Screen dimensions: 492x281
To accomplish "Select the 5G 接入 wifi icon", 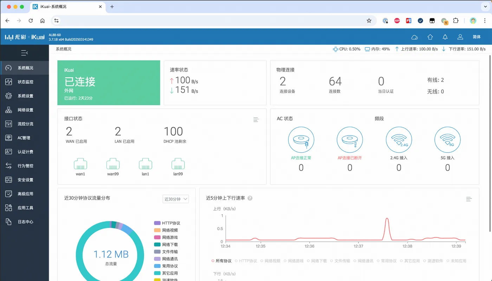I will [x=447, y=140].
